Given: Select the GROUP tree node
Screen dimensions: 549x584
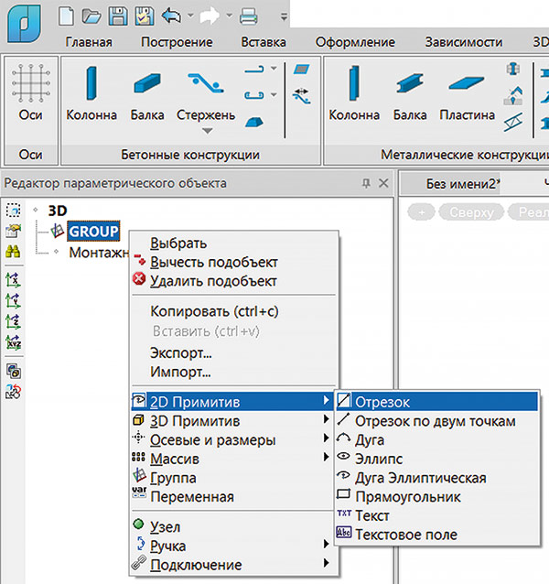Looking at the screenshot, I should point(93,232).
